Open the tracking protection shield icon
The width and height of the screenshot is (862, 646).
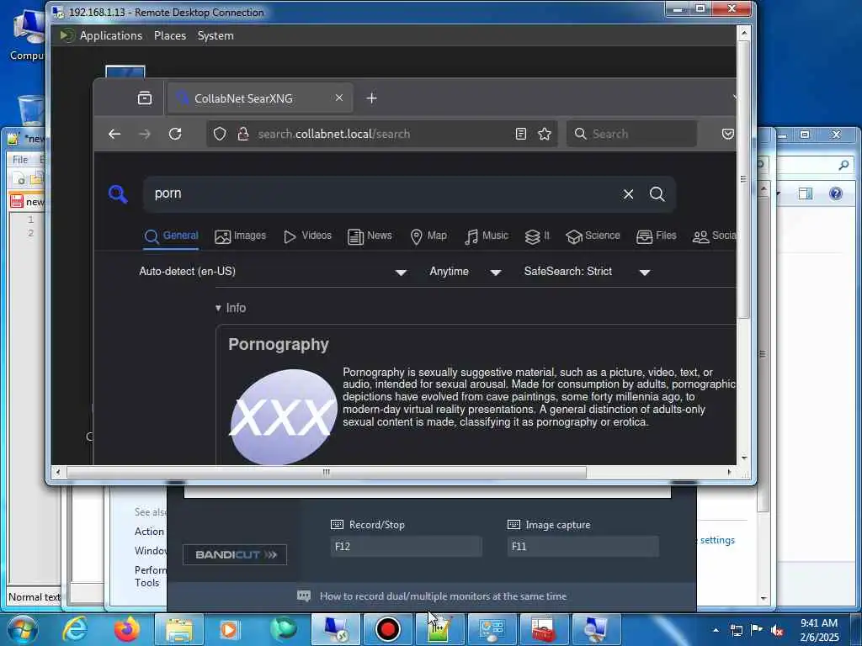[x=220, y=134]
